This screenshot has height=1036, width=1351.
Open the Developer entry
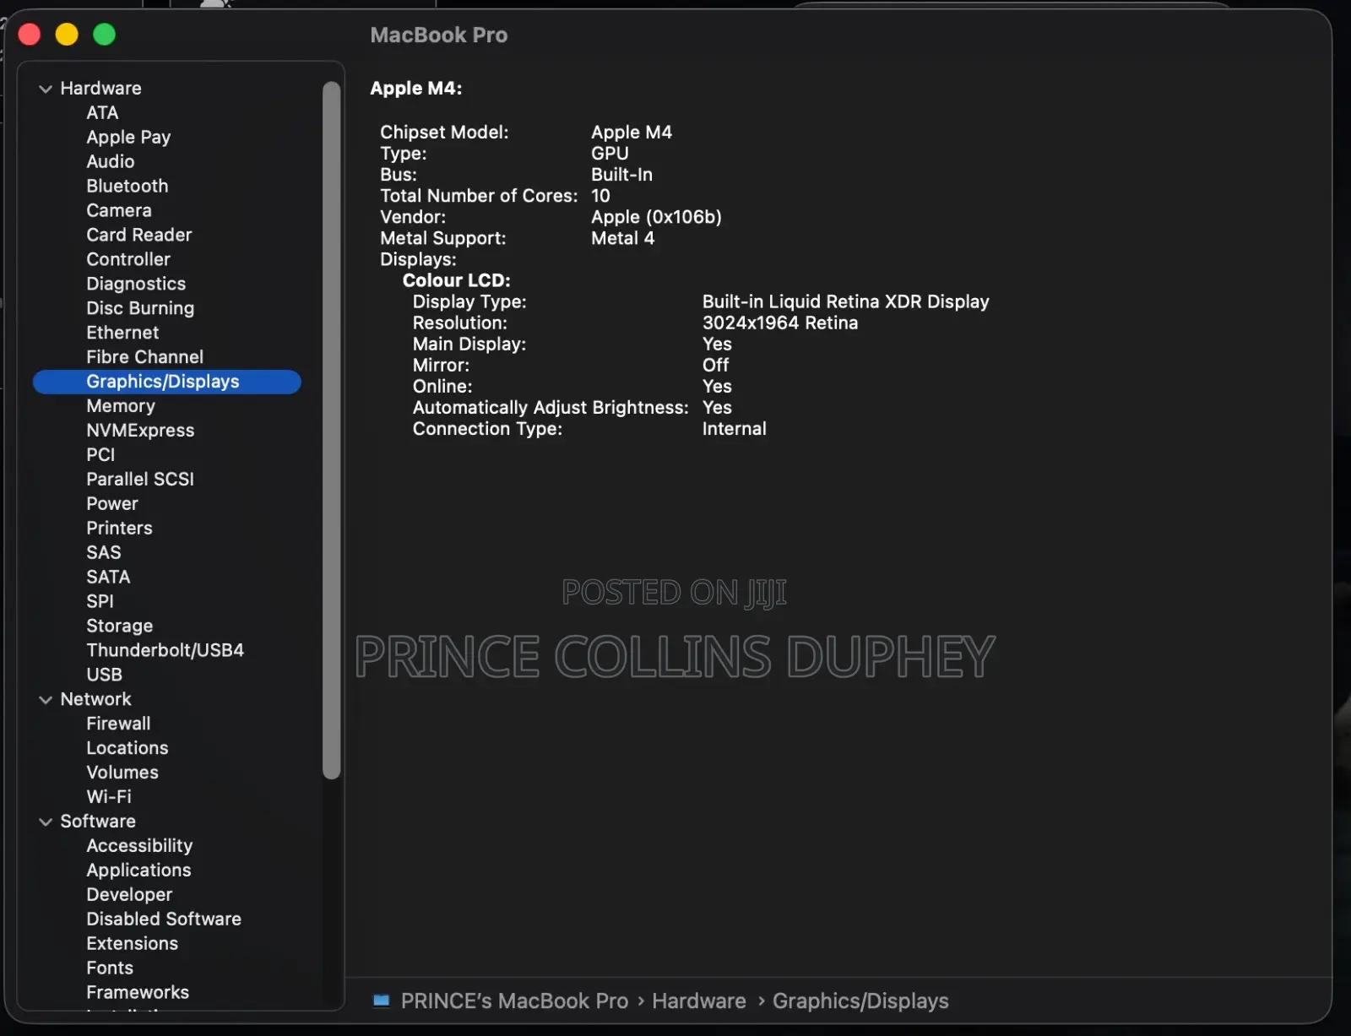click(129, 895)
